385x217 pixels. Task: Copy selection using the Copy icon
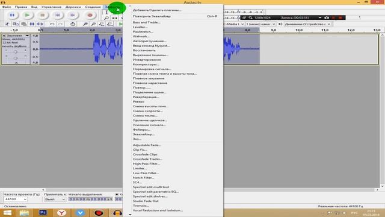click(16, 24)
